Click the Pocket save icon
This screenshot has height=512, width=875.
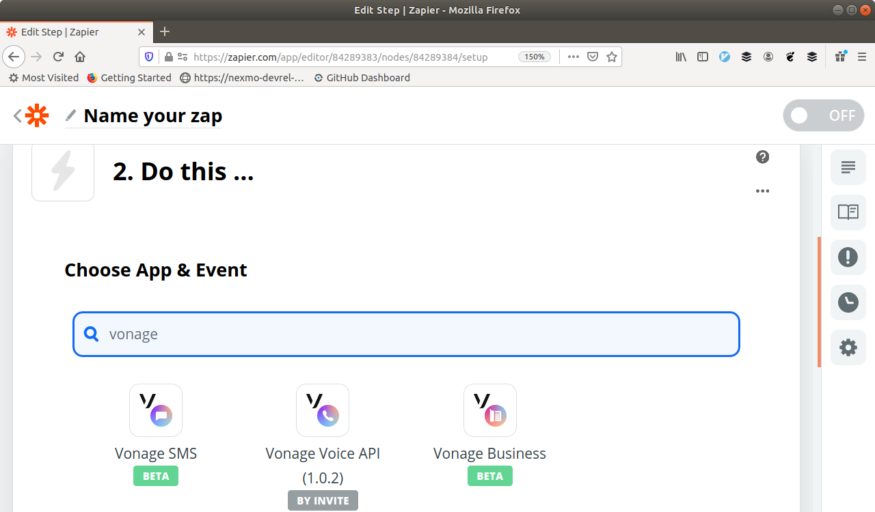point(593,57)
